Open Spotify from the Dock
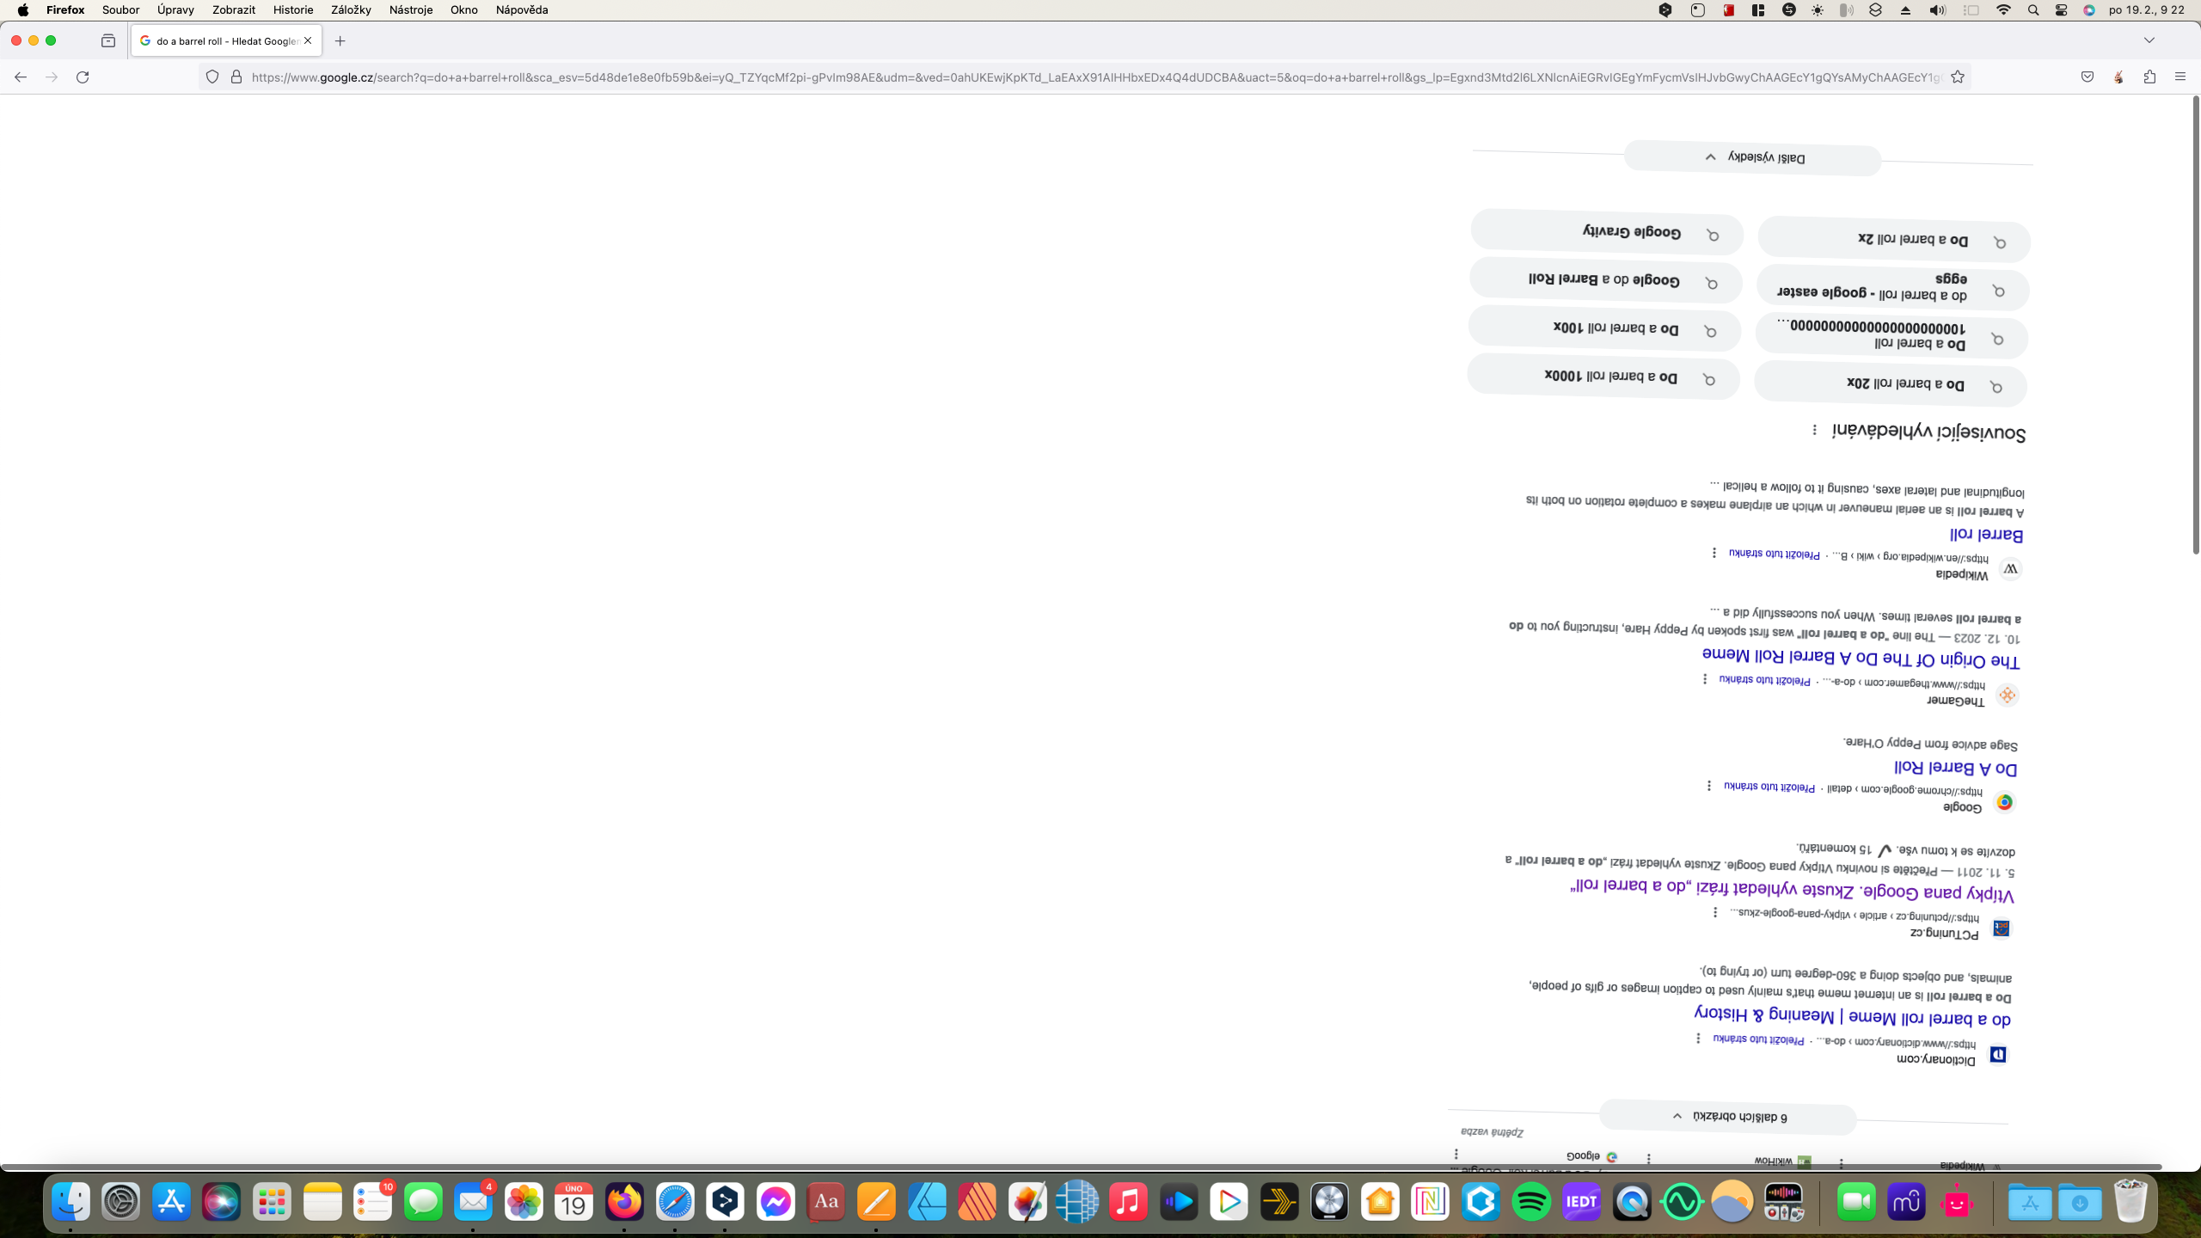 pos(1531,1202)
